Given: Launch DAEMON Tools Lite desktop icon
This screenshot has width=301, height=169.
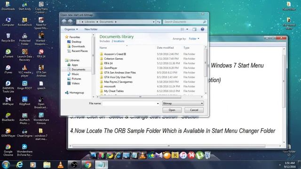Looking at the screenshot, I should click(x=8, y=86).
